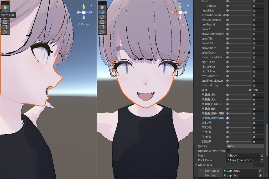Image resolution: width=269 pixels, height=179 pixels.
Task: Select the Rotate tool in right scene view
Action: [x=102, y=17]
